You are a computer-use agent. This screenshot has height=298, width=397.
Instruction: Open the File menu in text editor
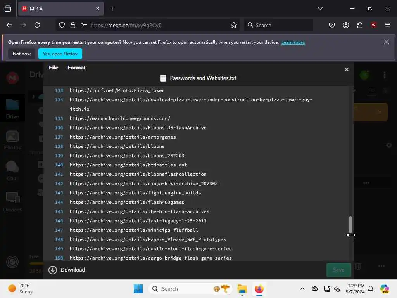(x=54, y=68)
